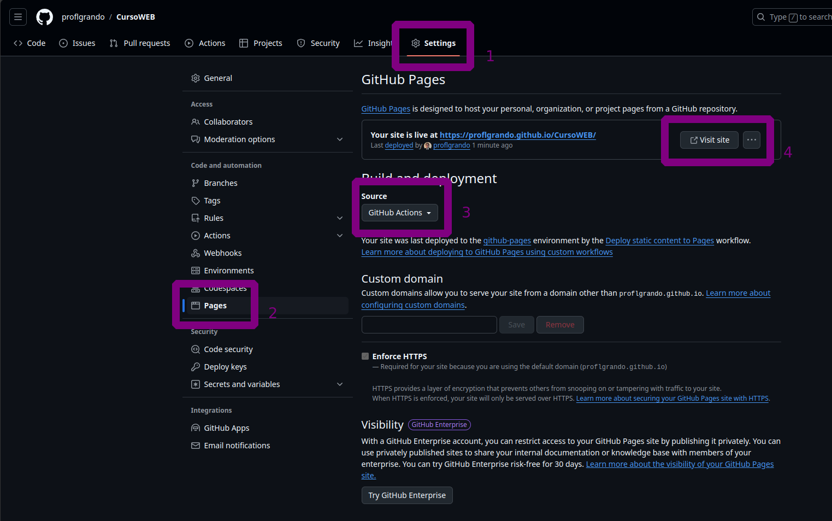832x521 pixels.
Task: Toggle the Enforce HTTPS checkbox
Action: tap(365, 356)
